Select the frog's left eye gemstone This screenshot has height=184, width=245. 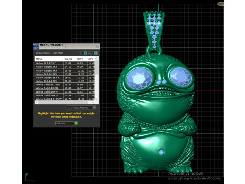tap(139, 79)
